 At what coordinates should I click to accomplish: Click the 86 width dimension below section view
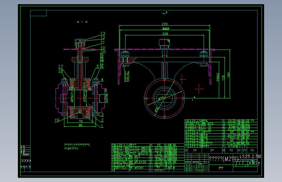coord(81,125)
